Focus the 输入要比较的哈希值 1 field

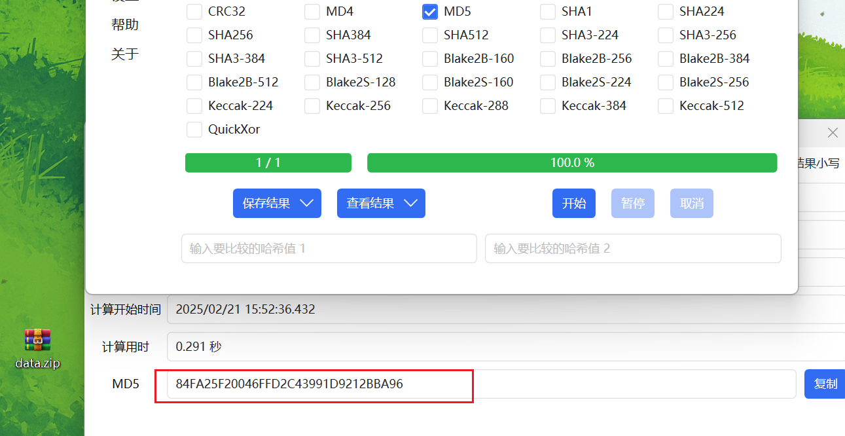point(329,249)
